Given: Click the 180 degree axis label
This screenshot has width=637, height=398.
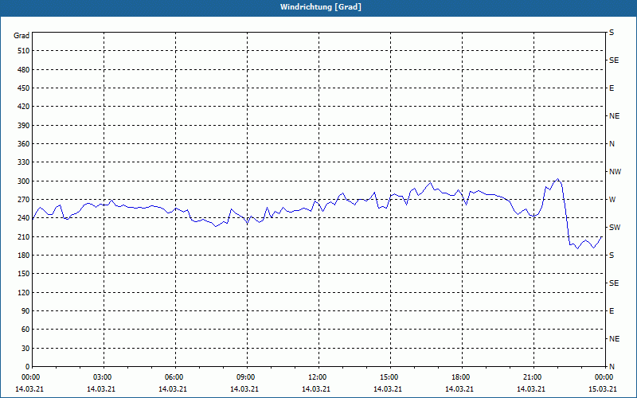Looking at the screenshot, I should (24, 255).
